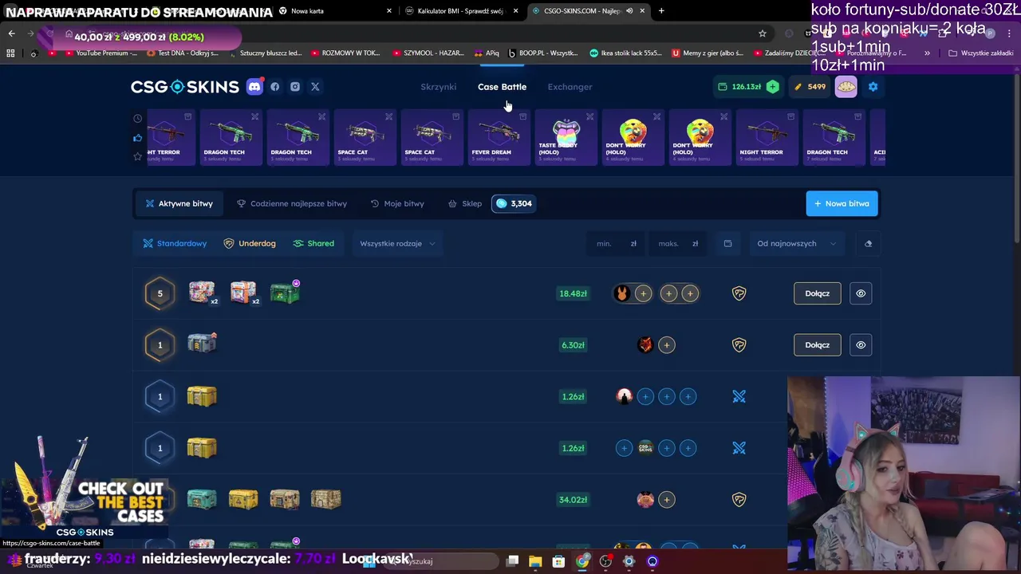The height and width of the screenshot is (574, 1021).
Task: Toggle the Standardowy battle filter
Action: [175, 243]
